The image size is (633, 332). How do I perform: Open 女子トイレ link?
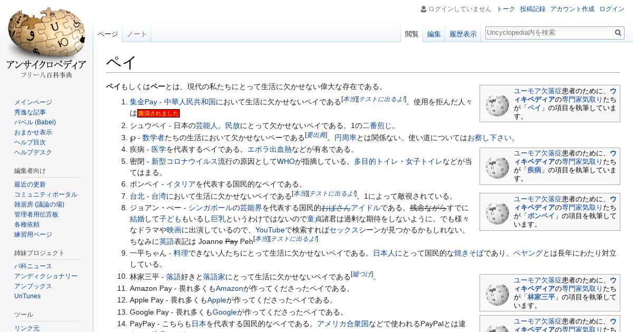coord(424,161)
